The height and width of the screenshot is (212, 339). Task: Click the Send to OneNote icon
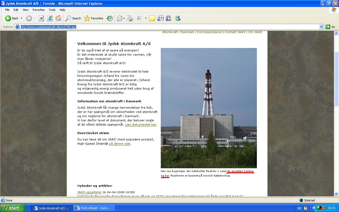coord(160,18)
